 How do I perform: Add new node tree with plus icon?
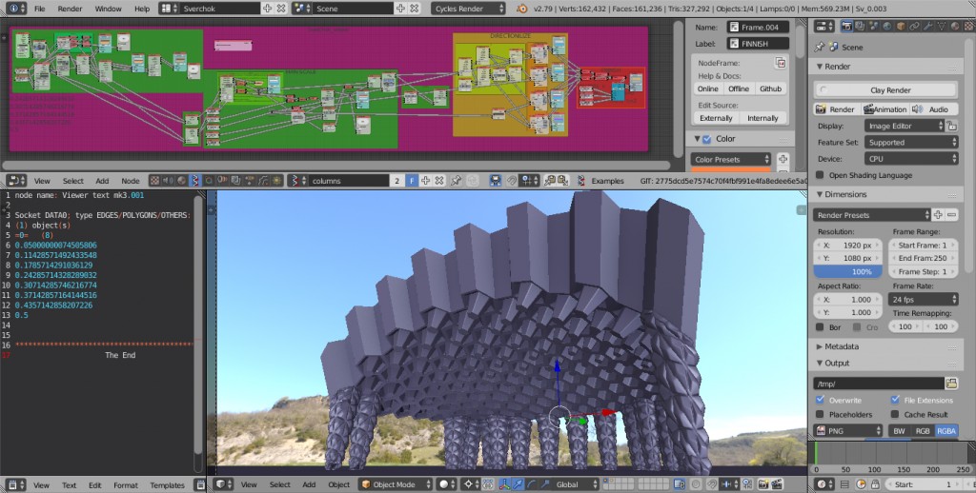[425, 180]
